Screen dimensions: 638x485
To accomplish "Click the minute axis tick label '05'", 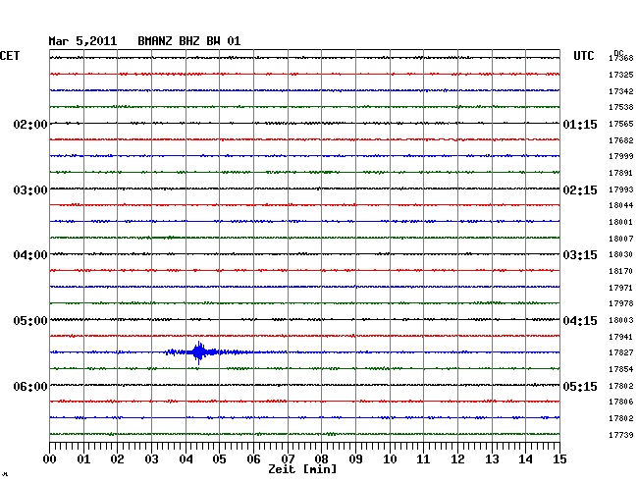I will [219, 459].
